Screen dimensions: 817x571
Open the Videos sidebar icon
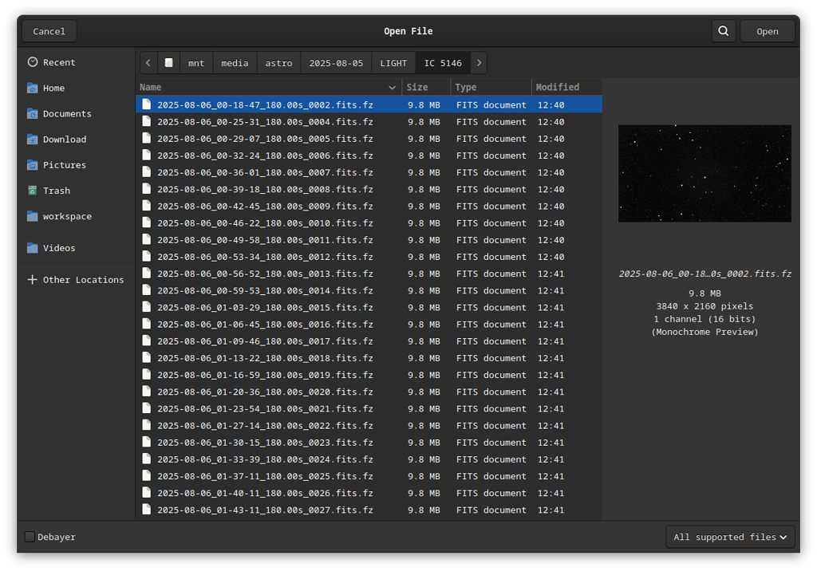pyautogui.click(x=34, y=247)
